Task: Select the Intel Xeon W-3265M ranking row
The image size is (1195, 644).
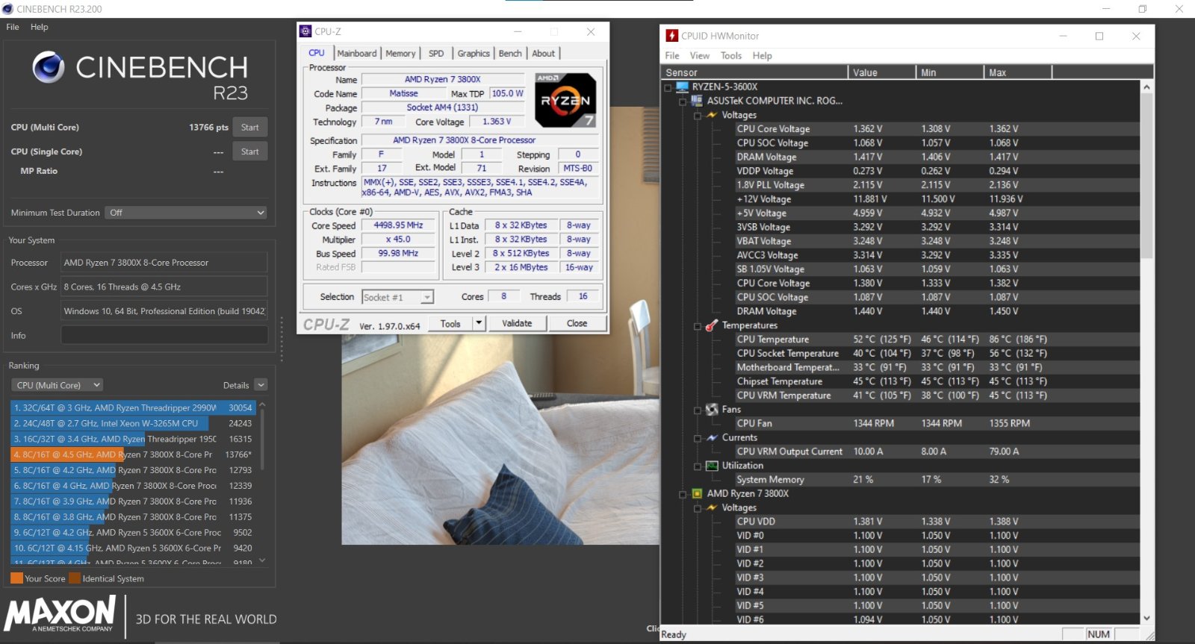Action: pyautogui.click(x=133, y=423)
